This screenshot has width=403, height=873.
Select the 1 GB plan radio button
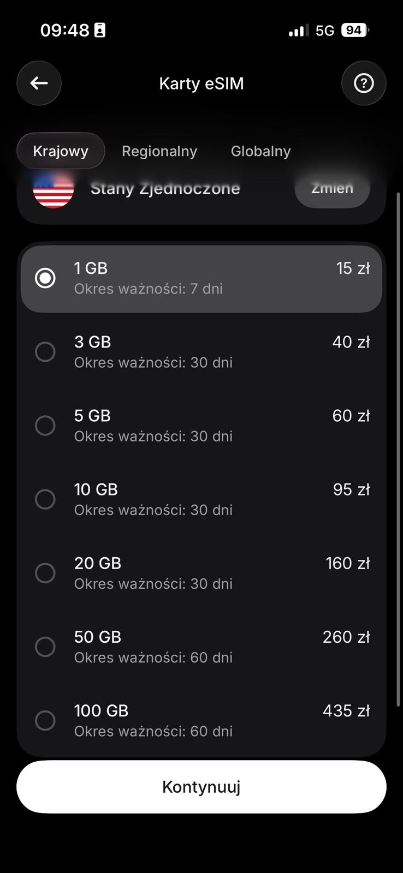[45, 278]
